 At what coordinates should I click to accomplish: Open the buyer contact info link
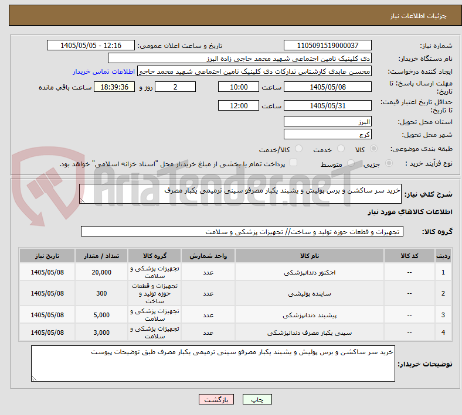point(104,72)
